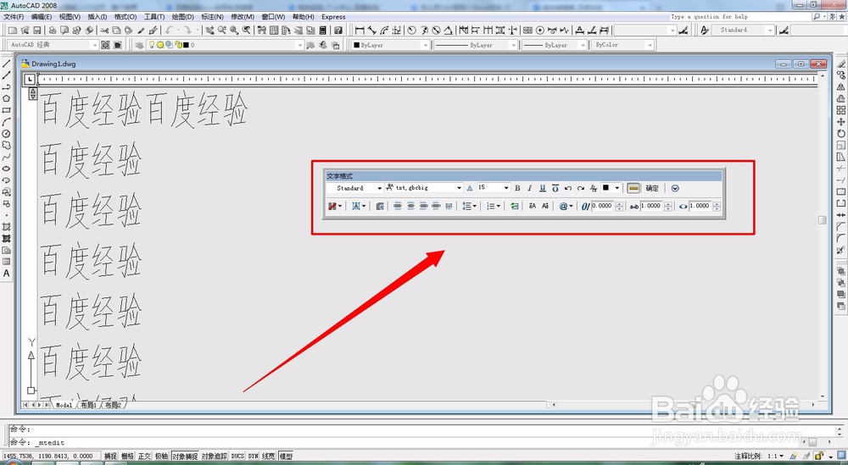
Task: Select the multiline text A tool in draw toolbar
Action: [7, 274]
